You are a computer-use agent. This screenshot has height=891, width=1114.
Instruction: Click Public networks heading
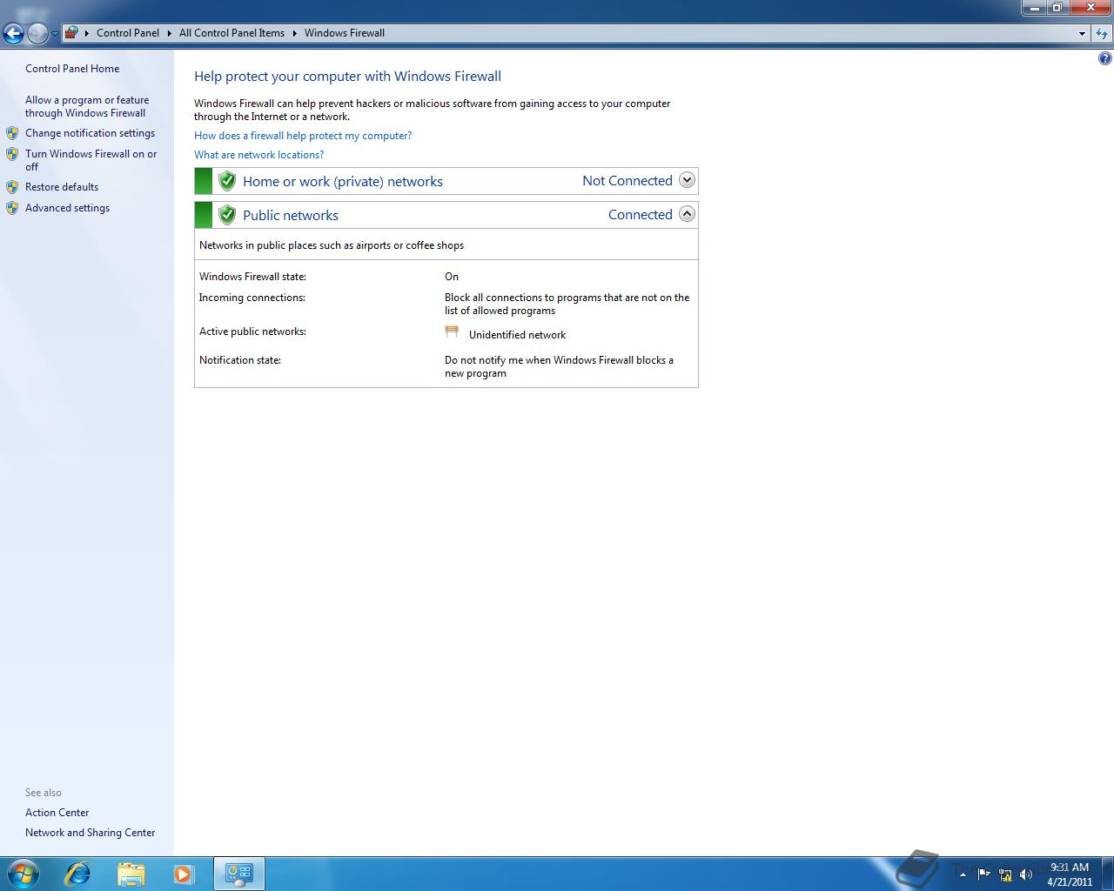291,216
